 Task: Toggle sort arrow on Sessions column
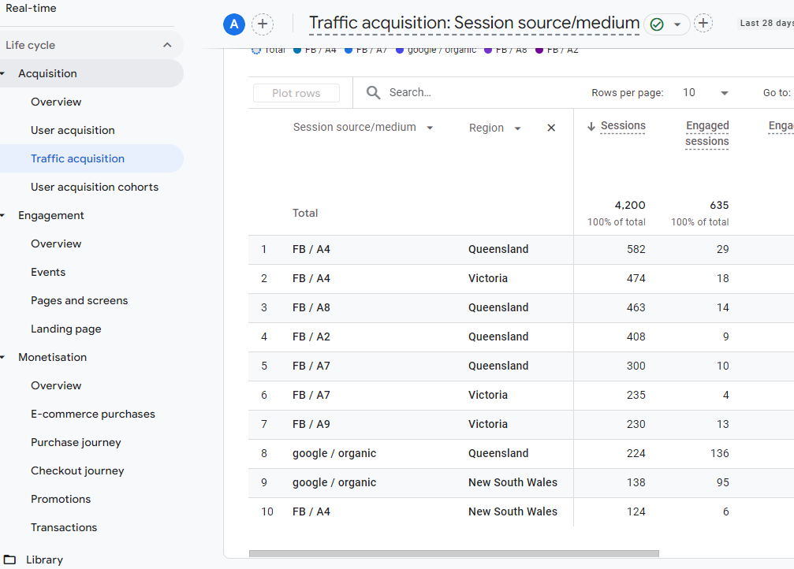[591, 126]
